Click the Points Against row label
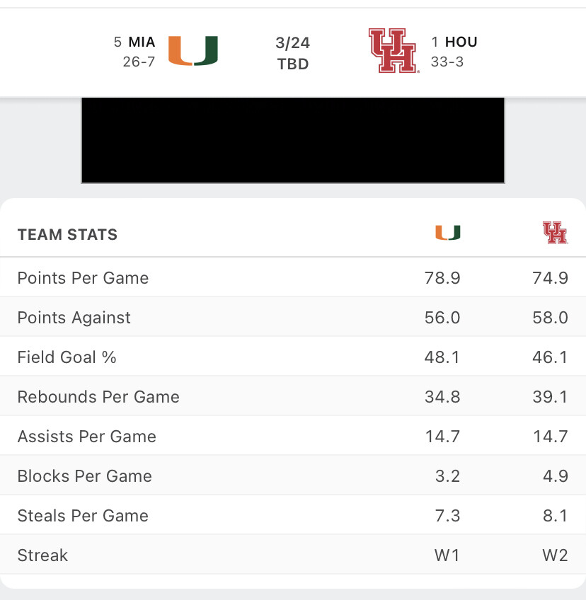Image resolution: width=586 pixels, height=600 pixels. [x=74, y=318]
